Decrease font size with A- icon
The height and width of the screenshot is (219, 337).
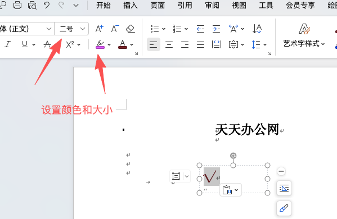[x=115, y=29]
